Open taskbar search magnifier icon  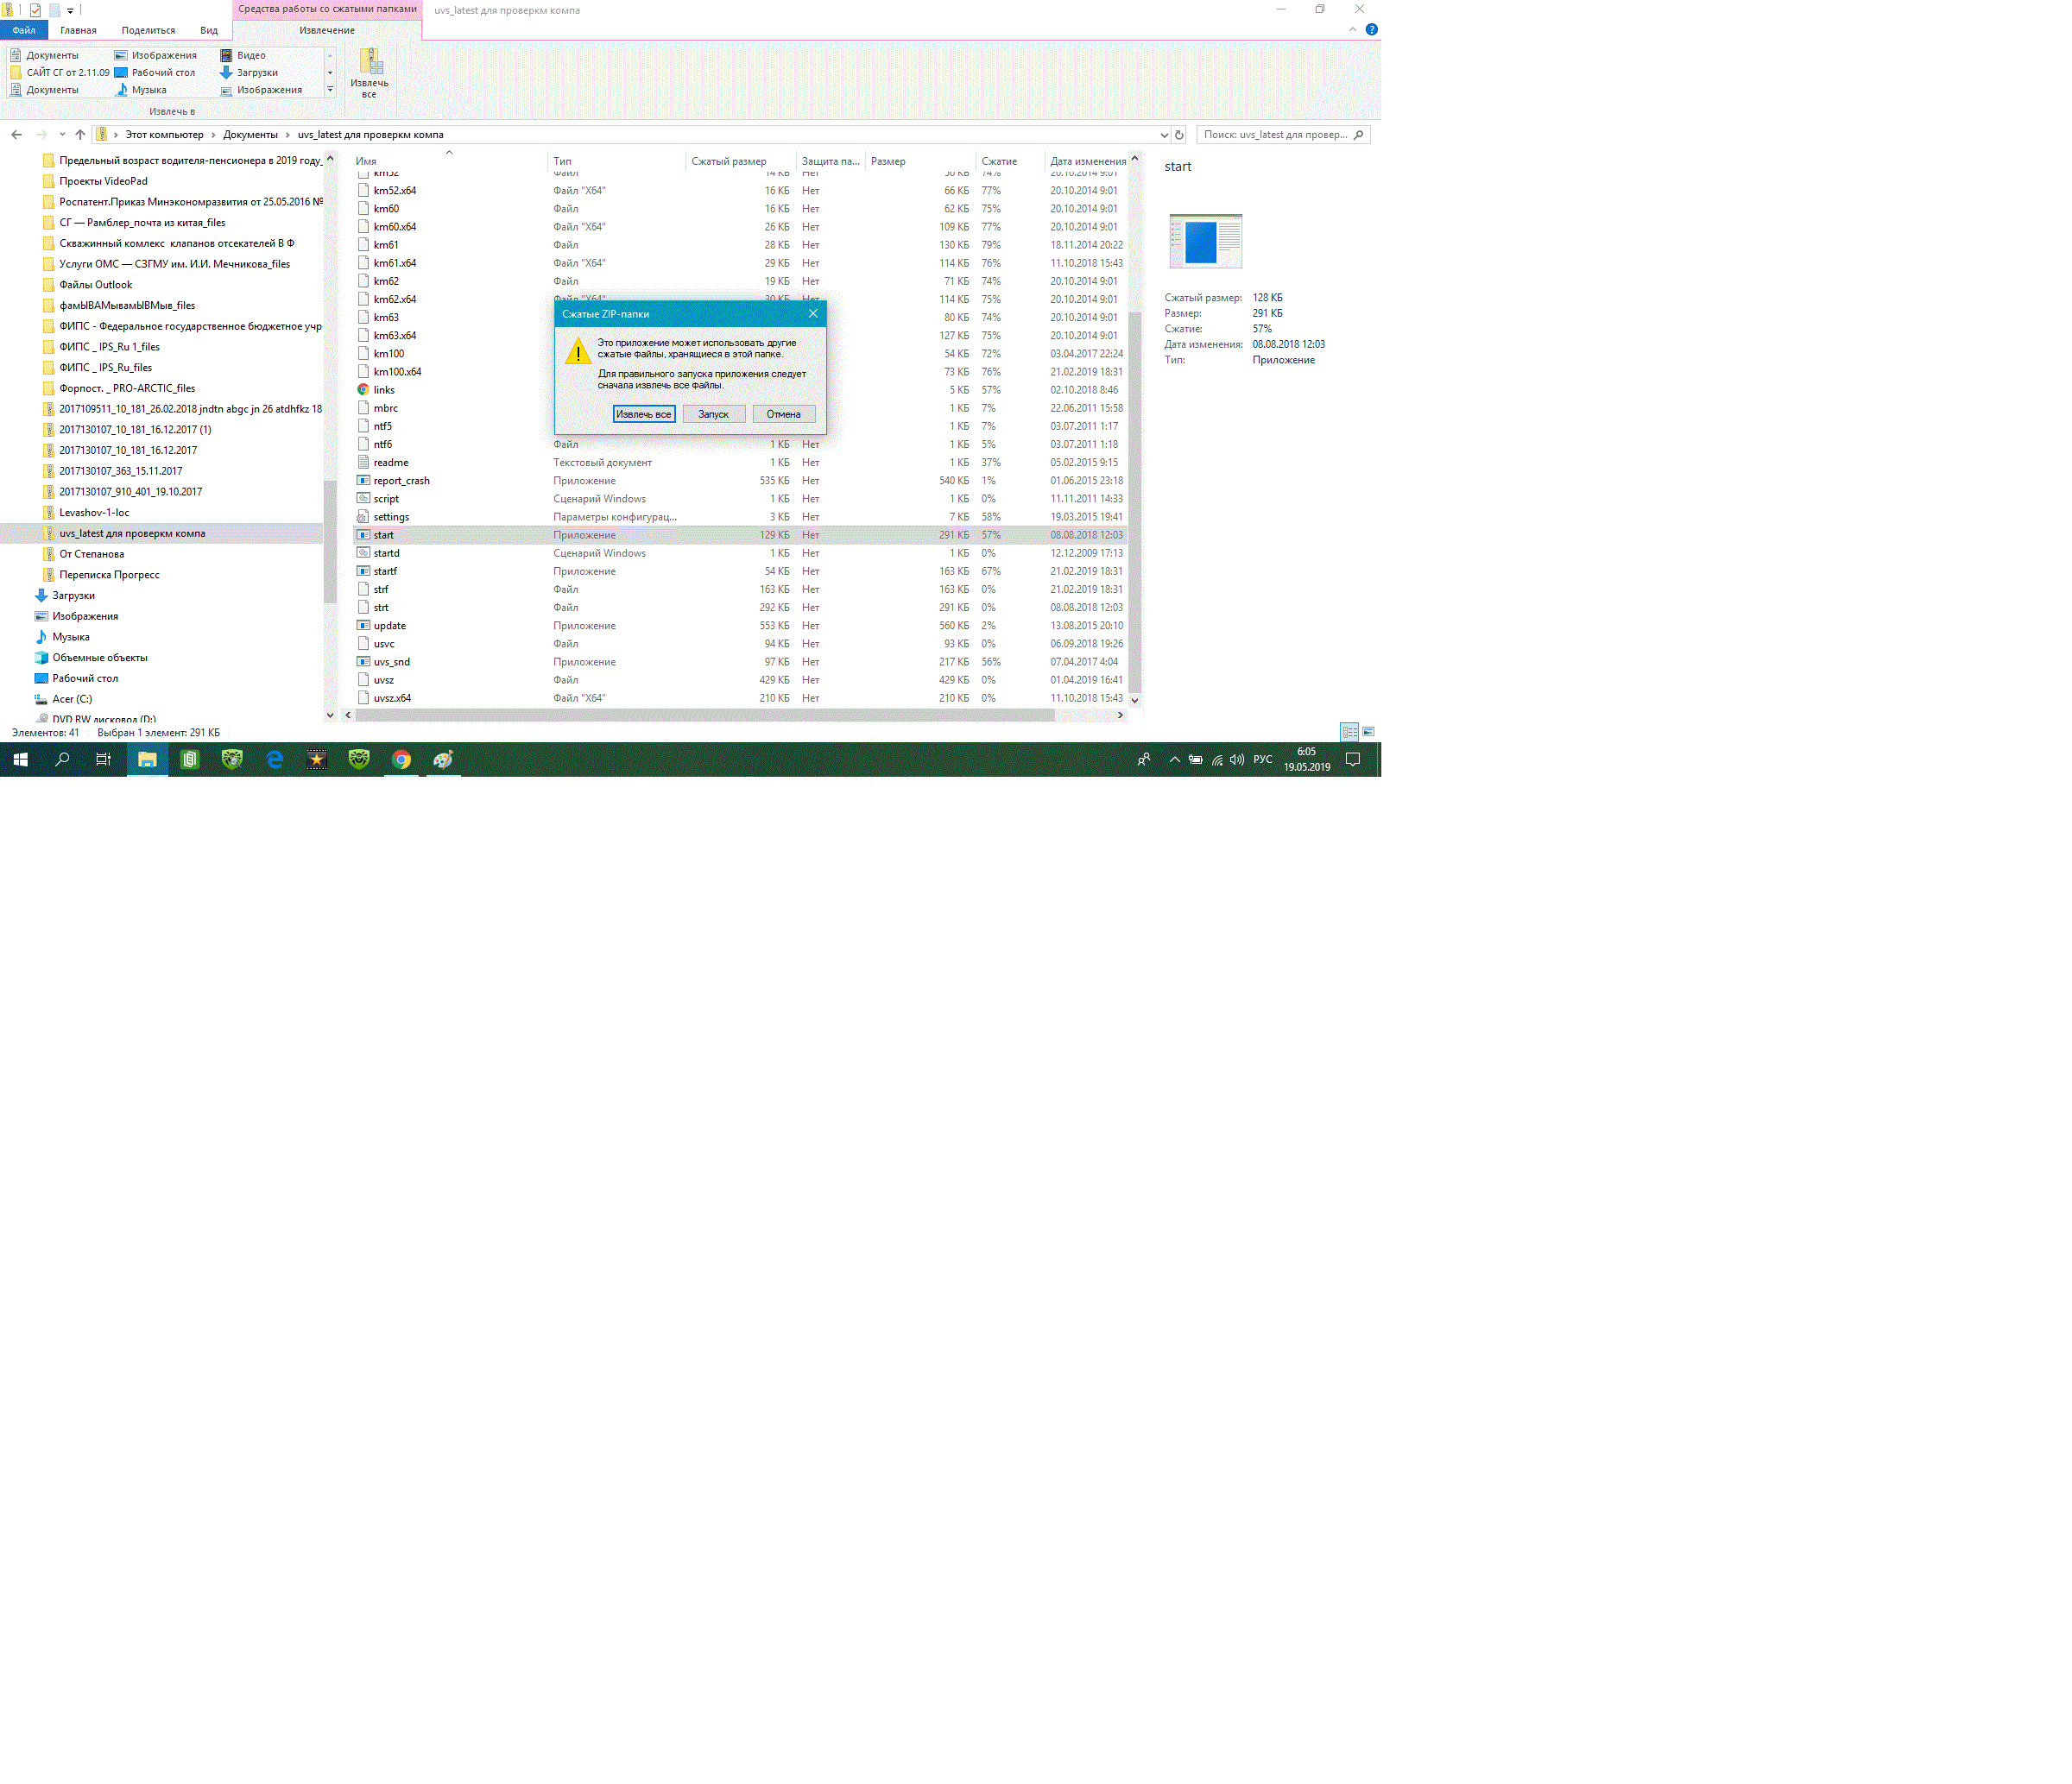(62, 760)
